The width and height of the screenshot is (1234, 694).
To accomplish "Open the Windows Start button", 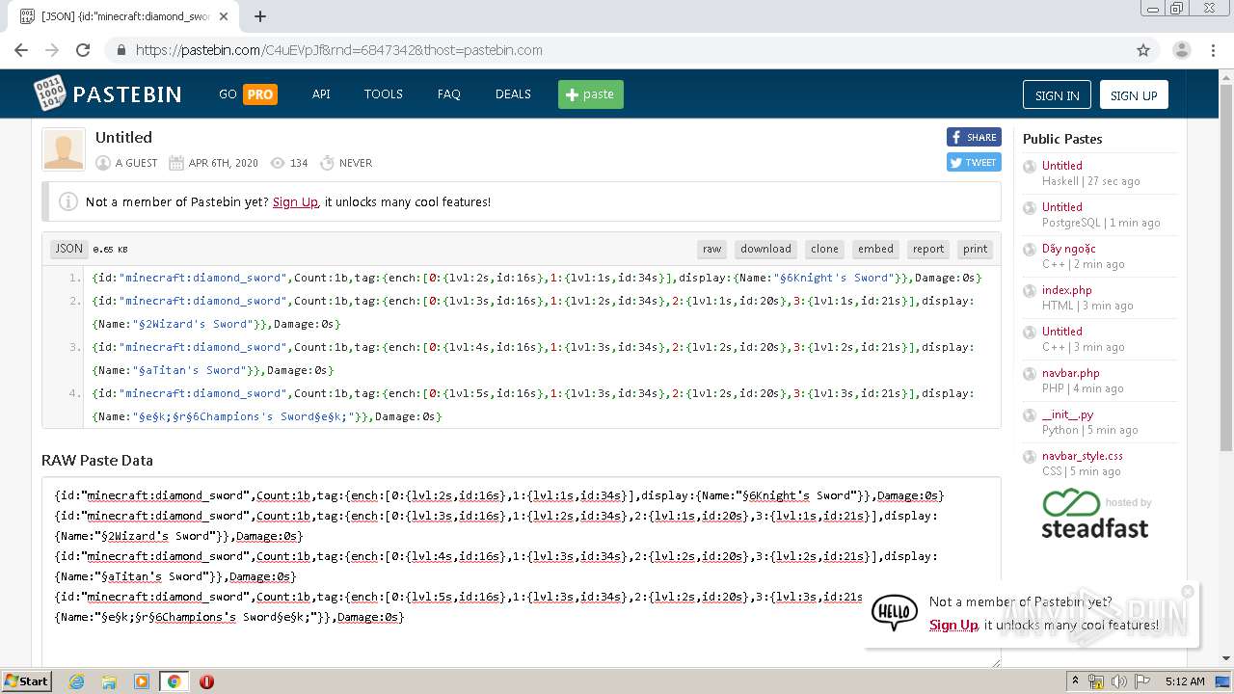I will coord(26,681).
